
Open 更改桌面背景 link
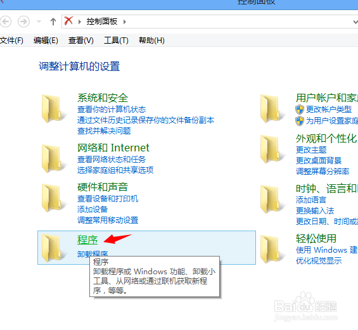(x=319, y=161)
